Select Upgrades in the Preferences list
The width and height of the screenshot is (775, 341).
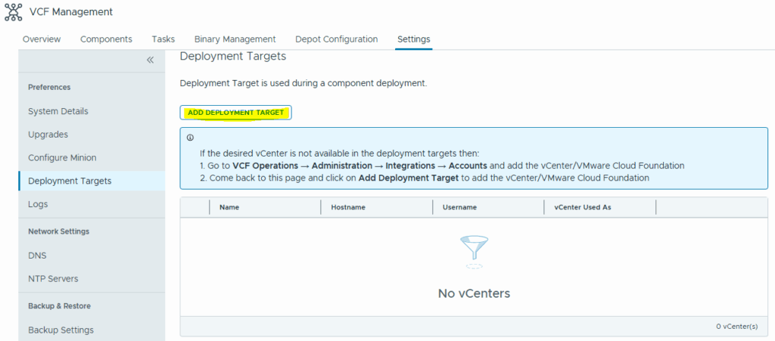(48, 135)
